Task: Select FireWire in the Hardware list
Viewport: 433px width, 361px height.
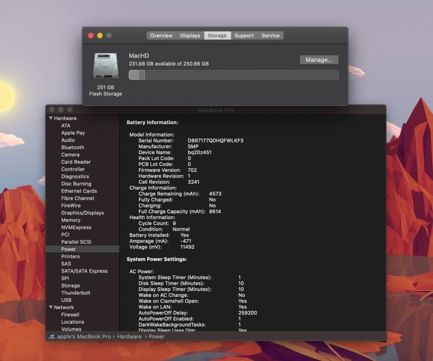Action: [71, 205]
